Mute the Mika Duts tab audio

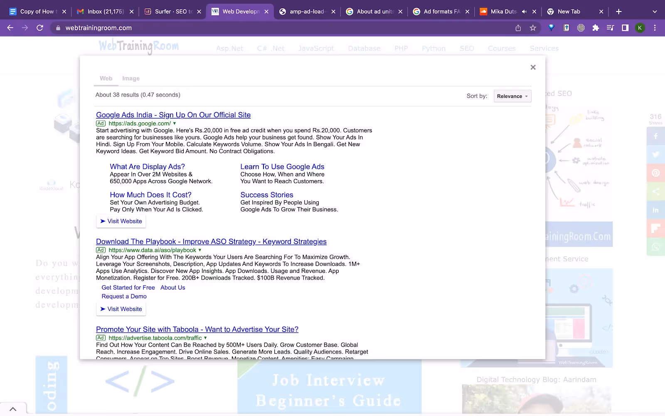pyautogui.click(x=524, y=12)
